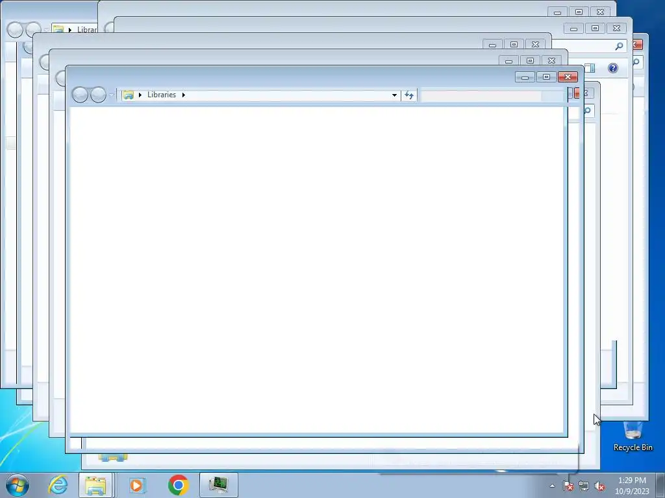The width and height of the screenshot is (665, 498).
Task: Focus the search box of the front window
Action: 492,95
